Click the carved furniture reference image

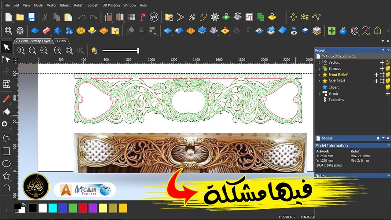(190, 153)
